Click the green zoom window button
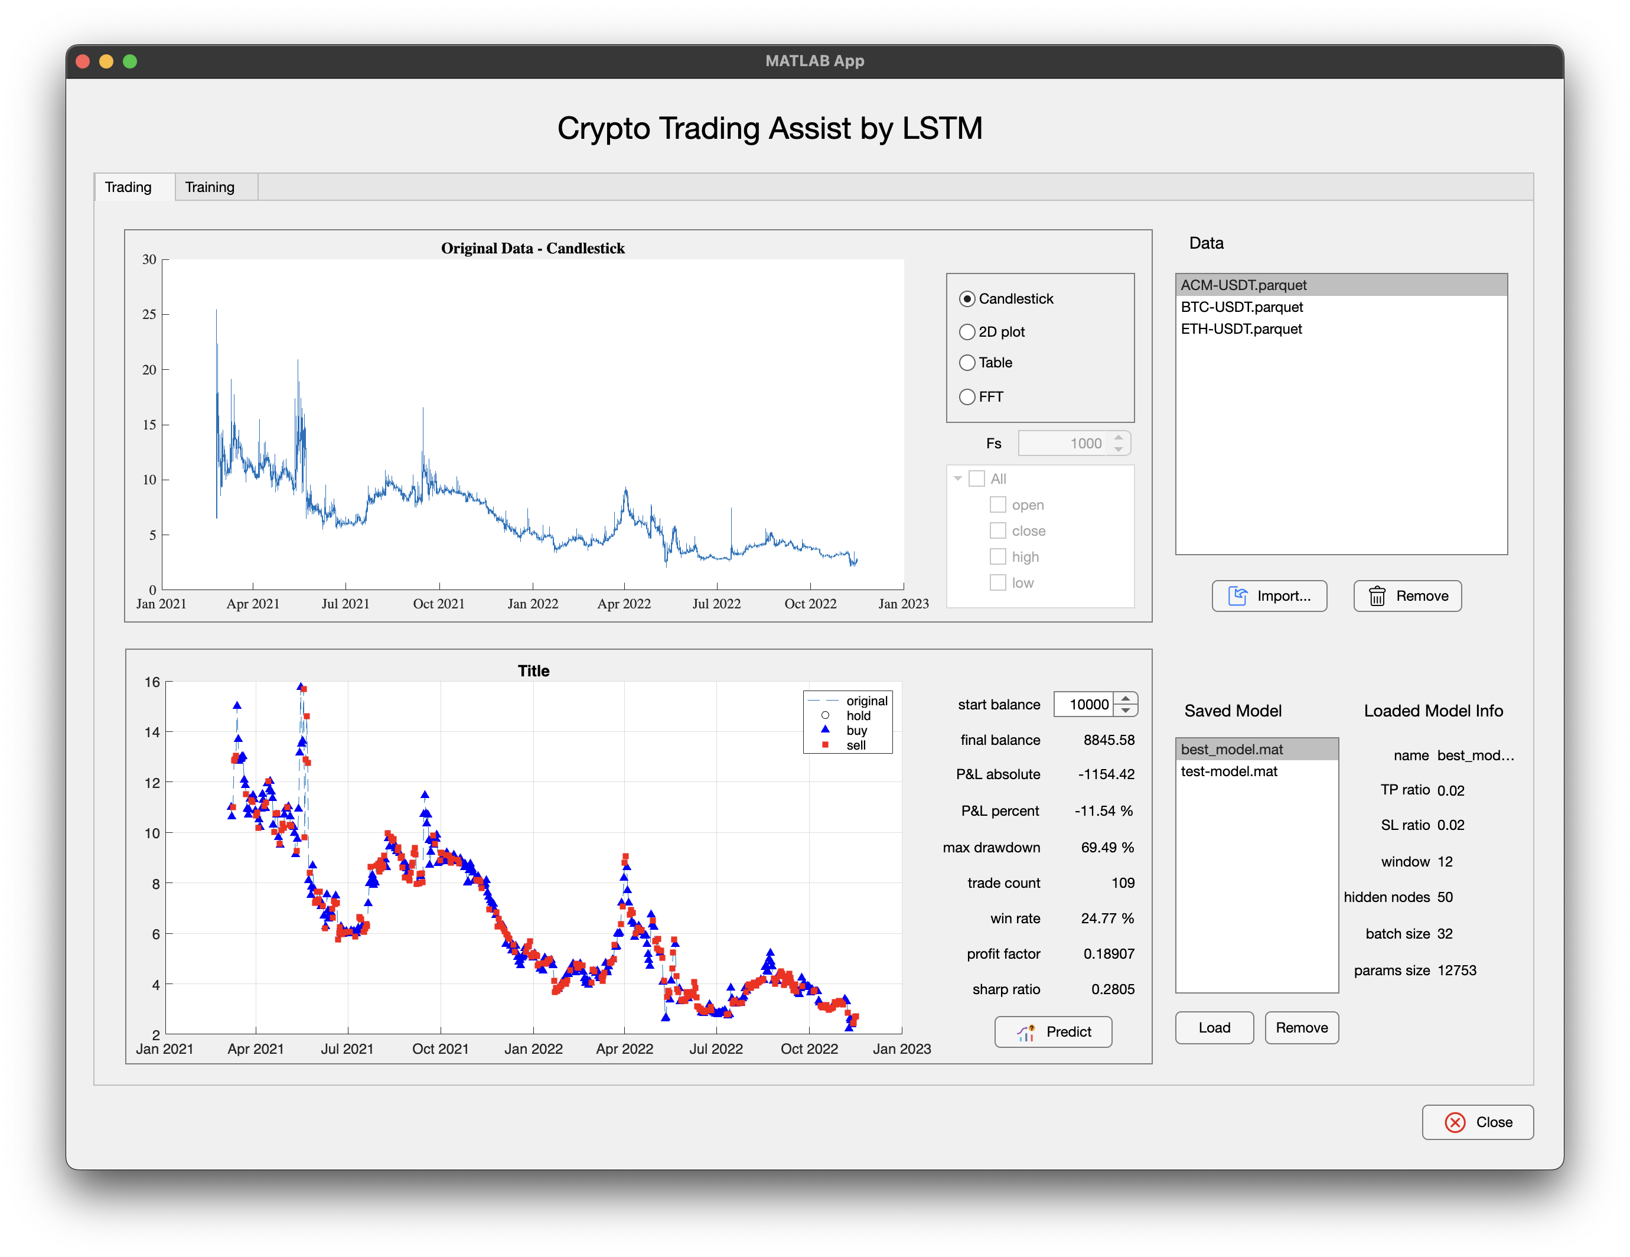This screenshot has height=1257, width=1630. [x=130, y=61]
